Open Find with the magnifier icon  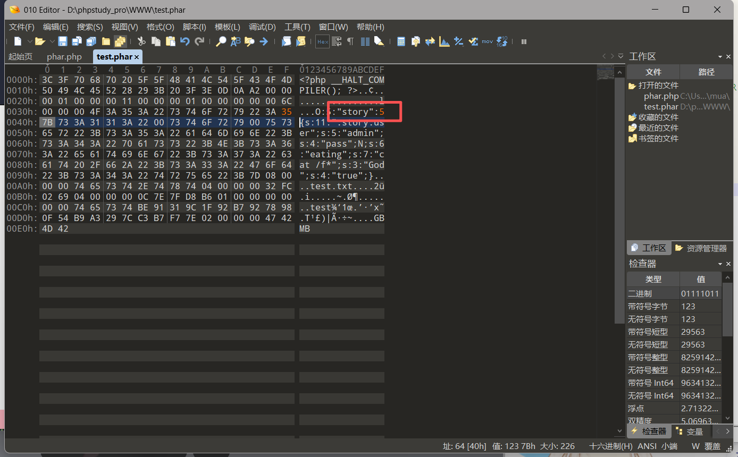pyautogui.click(x=221, y=41)
